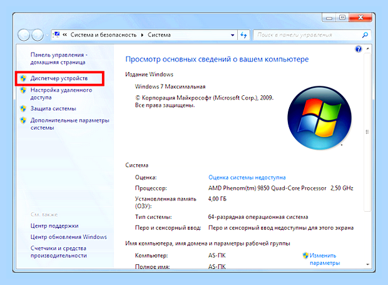388x285 pixels.
Task: Click the shield icon beside Защита системы
Action: 23,108
